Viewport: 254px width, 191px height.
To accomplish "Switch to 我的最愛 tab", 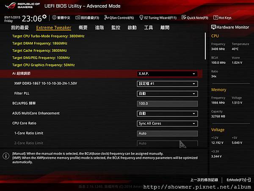I will click(20, 28).
